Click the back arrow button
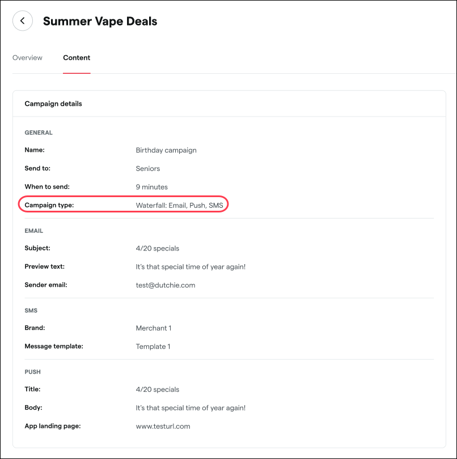Screen dimensions: 457x459 pos(23,22)
